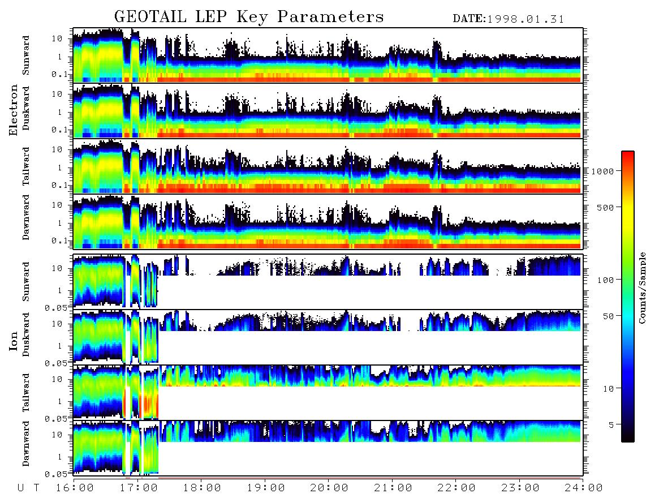Image resolution: width=646 pixels, height=498 pixels.
Task: Select the 50 colorbar tick value
Action: (x=608, y=316)
